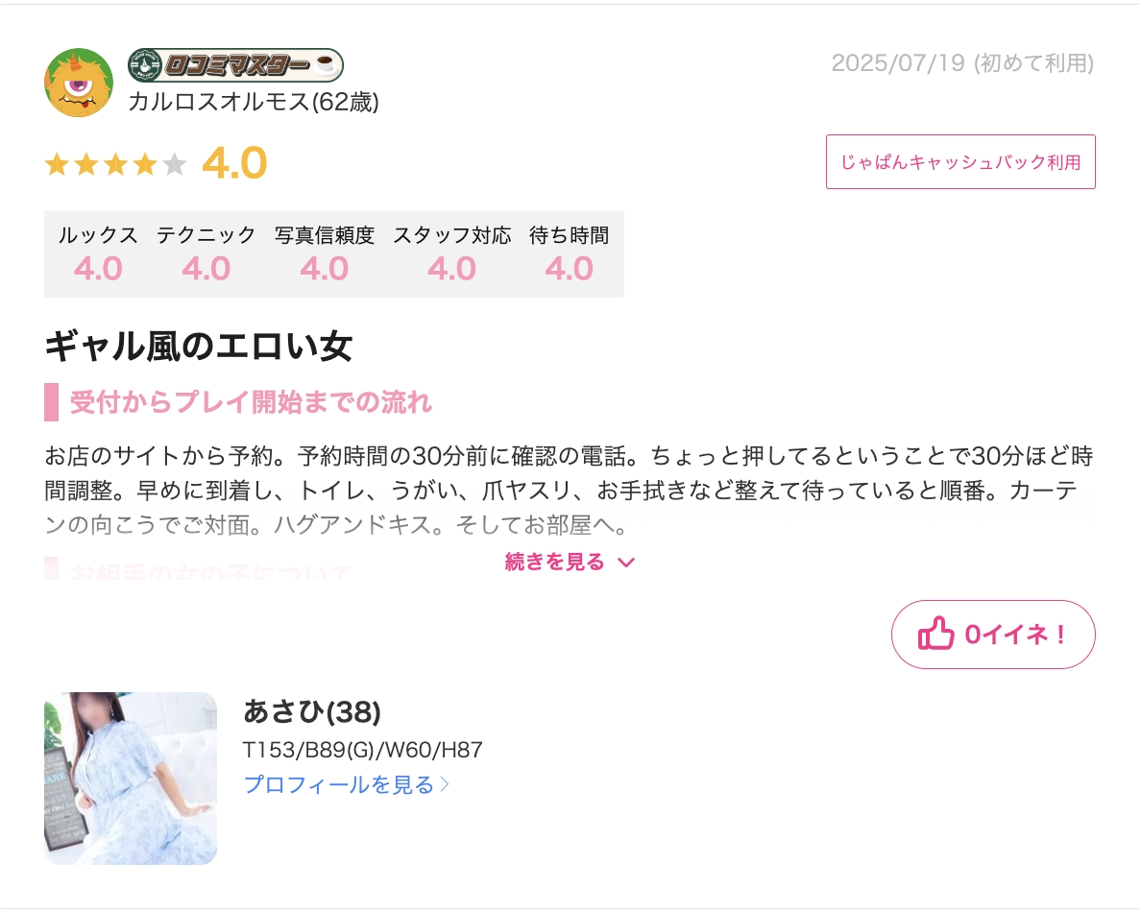The height and width of the screenshot is (912, 1141).
Task: Click the orange one-eyed monster avatar
Action: 79,83
